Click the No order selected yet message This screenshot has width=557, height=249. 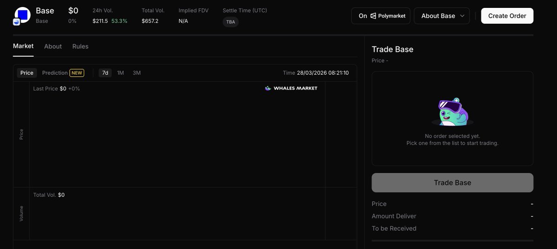(x=453, y=136)
